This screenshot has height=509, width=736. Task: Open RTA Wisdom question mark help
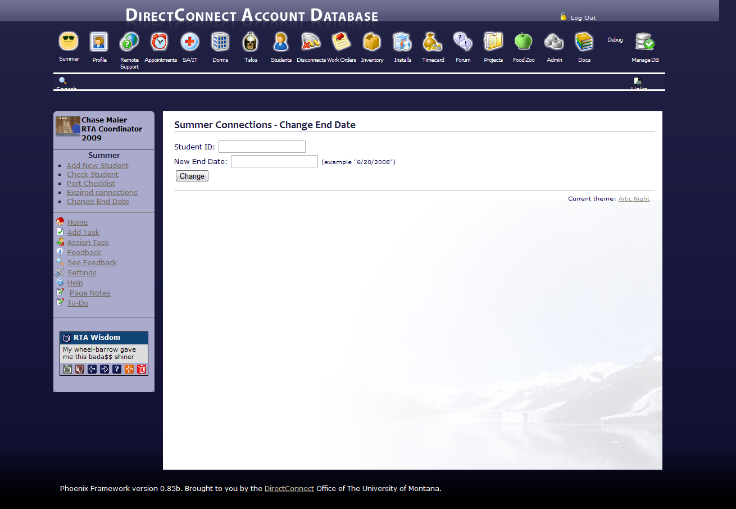(x=117, y=369)
